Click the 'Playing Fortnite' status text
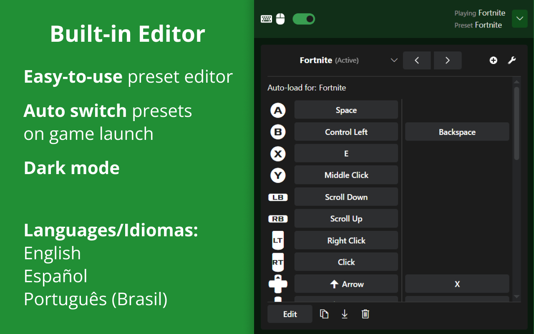Viewport: 534px width, 334px height. point(480,13)
